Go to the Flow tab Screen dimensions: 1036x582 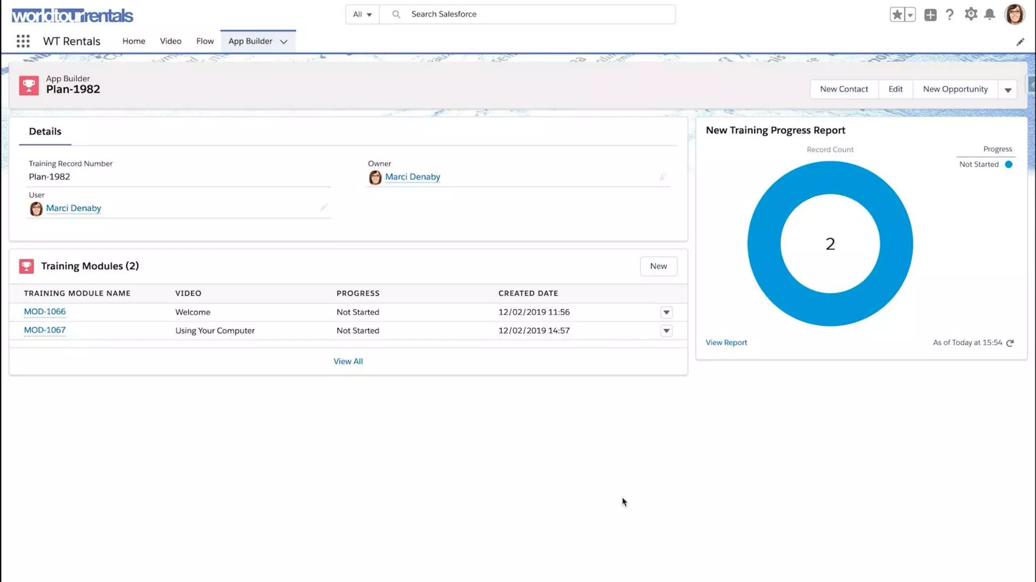(205, 41)
